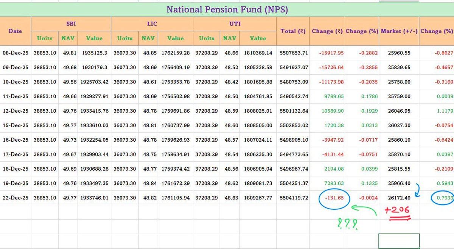The height and width of the screenshot is (249, 454).
Task: Click the highlighted empty cell at bottom right
Action: pos(398,240)
